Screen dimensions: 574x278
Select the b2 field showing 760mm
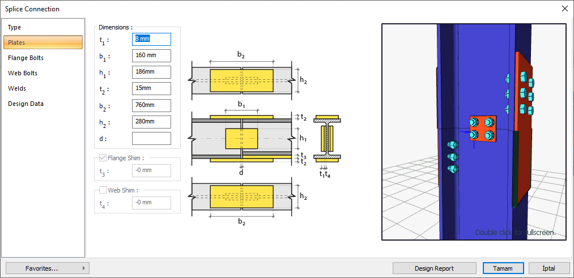[x=151, y=105]
